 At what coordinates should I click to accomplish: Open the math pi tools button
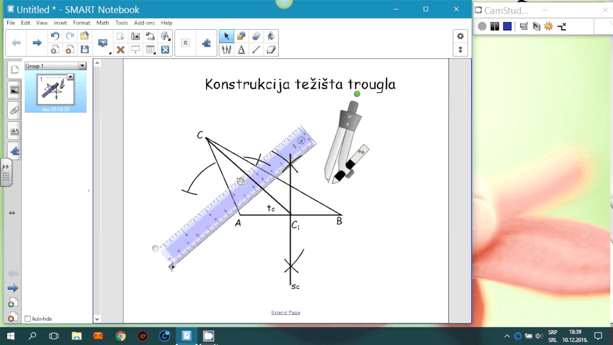[x=185, y=43]
